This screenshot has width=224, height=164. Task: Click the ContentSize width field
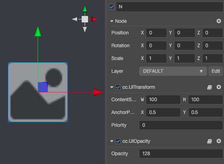tap(163, 100)
